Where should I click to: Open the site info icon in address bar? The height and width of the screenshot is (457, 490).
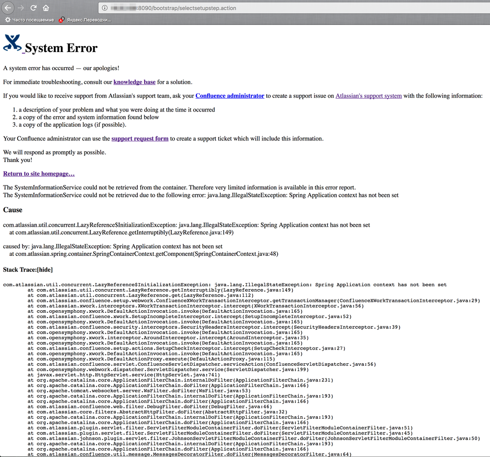(104, 8)
